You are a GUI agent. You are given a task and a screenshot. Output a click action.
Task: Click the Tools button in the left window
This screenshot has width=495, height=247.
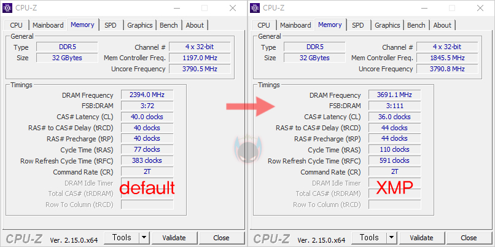click(122, 238)
